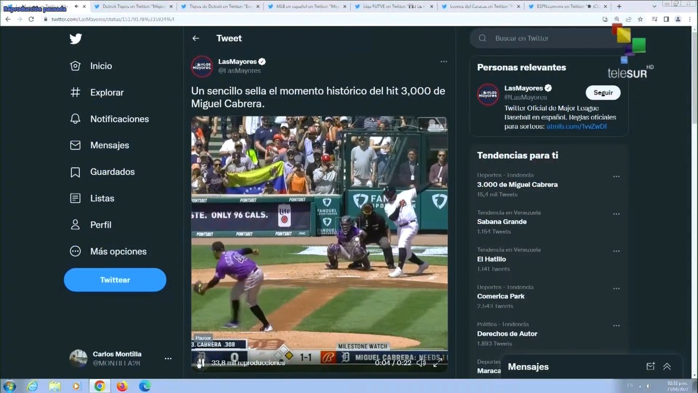Open the zoom magnifier icon in address bar
The image size is (698, 393).
click(617, 19)
